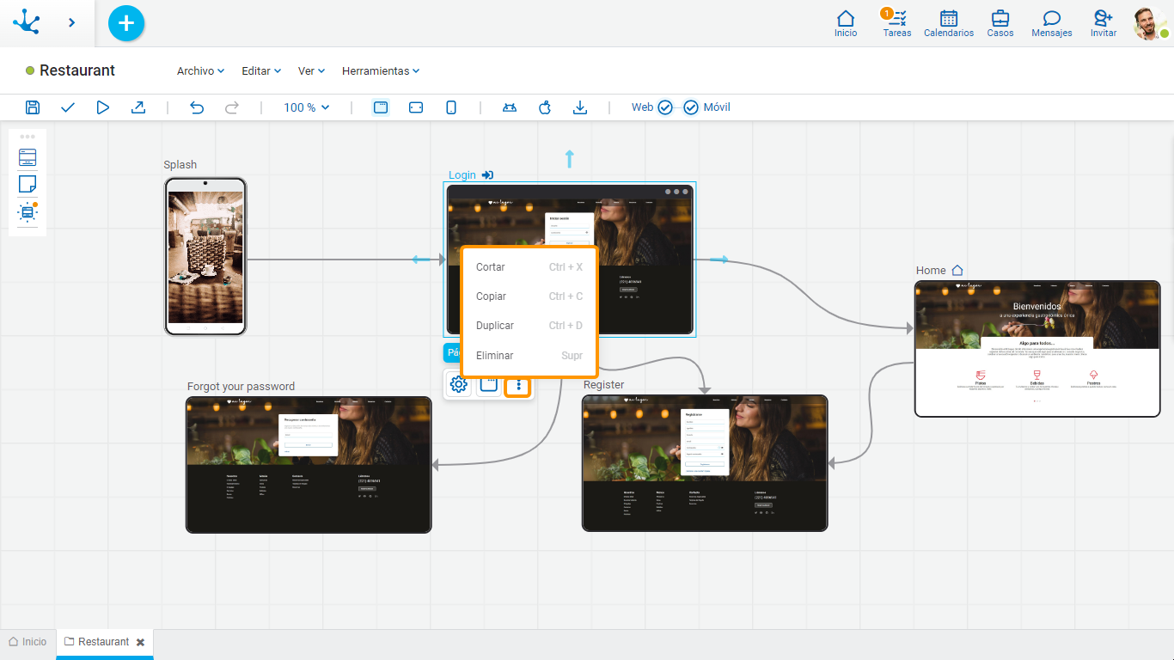
Task: Select the Splash phone screen thumbnail
Action: click(205, 256)
